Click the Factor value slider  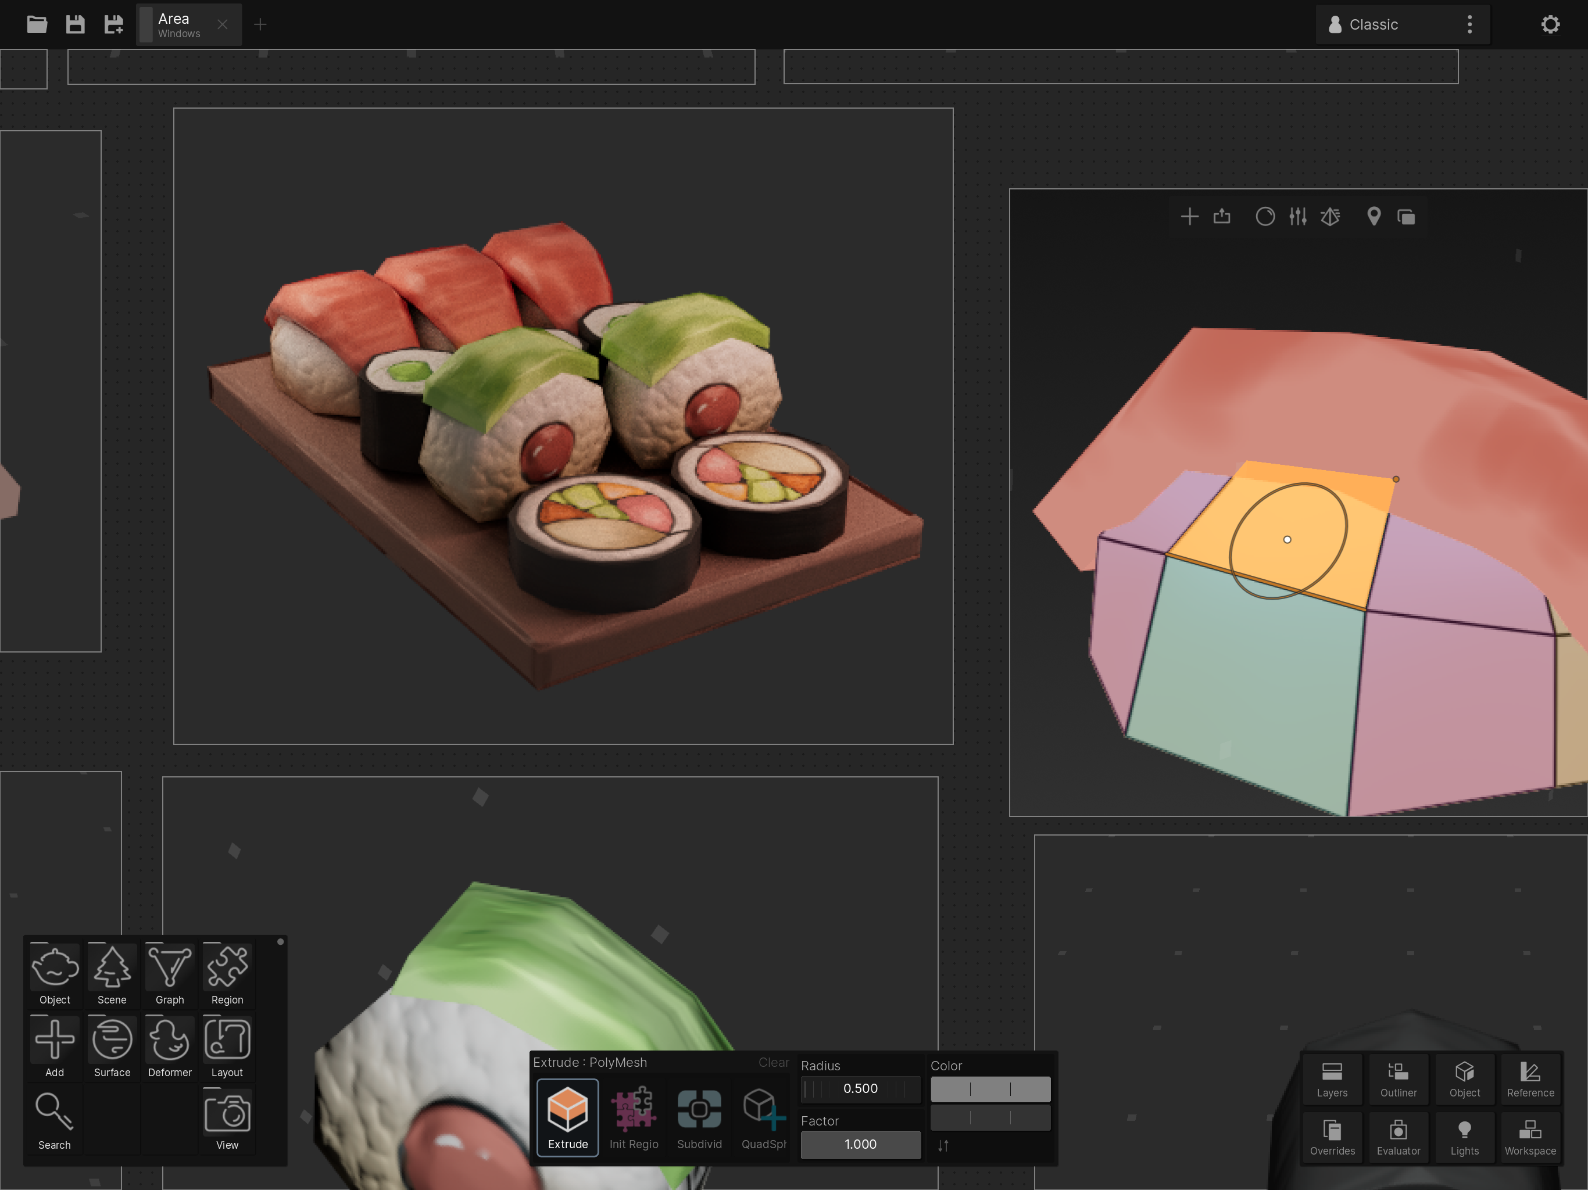(x=860, y=1144)
